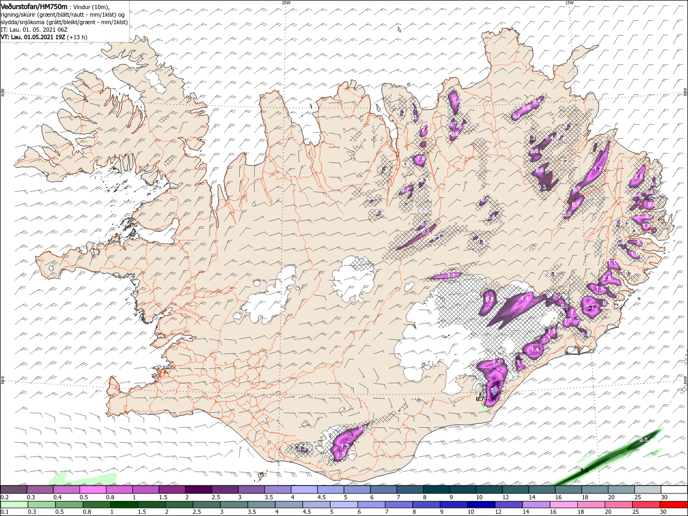Pick the white upper swatch labeled 30
This screenshot has height=516, width=688.
[673, 490]
